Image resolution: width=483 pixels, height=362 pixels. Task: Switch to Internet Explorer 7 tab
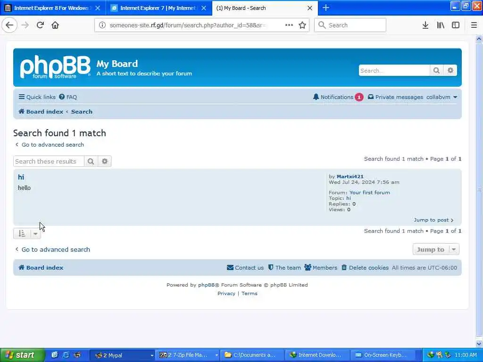pos(158,8)
